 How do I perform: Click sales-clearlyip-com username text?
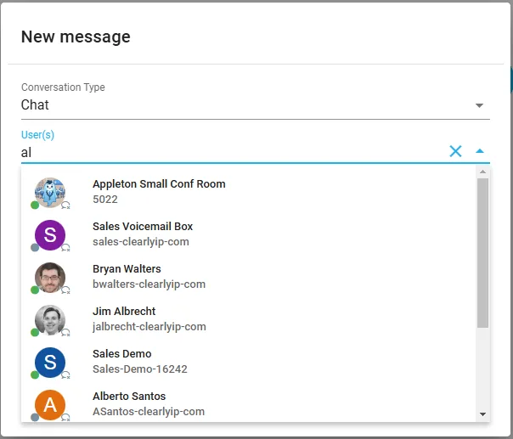tap(141, 242)
